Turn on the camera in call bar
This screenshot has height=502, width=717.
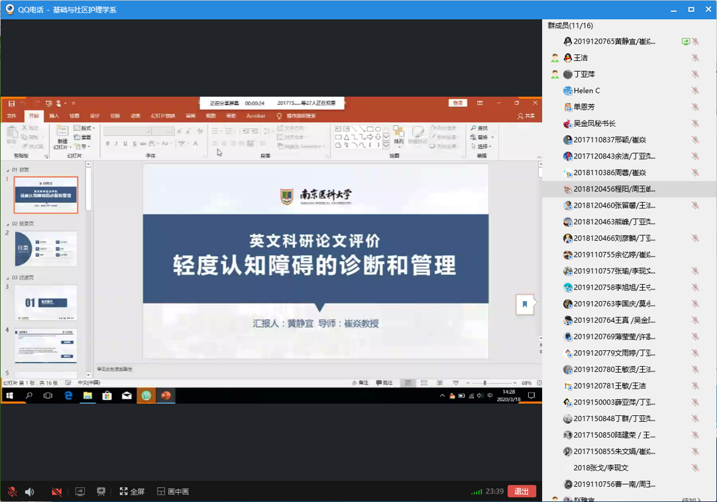coord(57,491)
